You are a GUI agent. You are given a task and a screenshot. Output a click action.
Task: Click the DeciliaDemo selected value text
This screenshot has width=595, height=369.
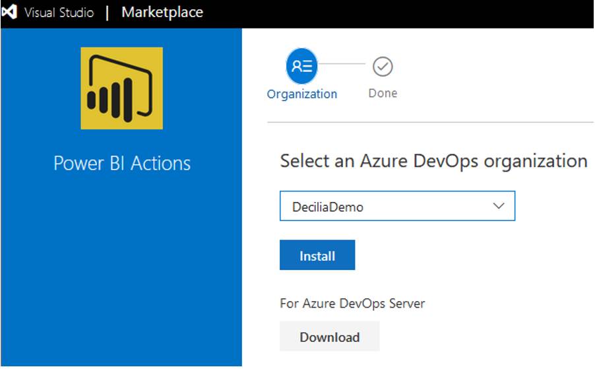point(327,207)
